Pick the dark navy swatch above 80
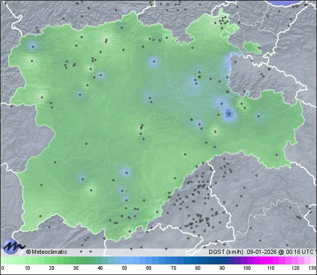 (198, 261)
